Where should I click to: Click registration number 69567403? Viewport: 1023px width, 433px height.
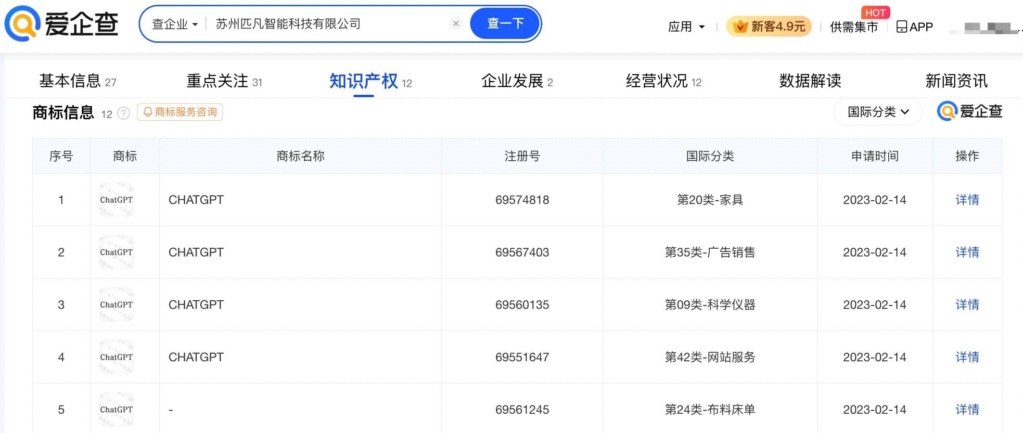click(x=522, y=252)
